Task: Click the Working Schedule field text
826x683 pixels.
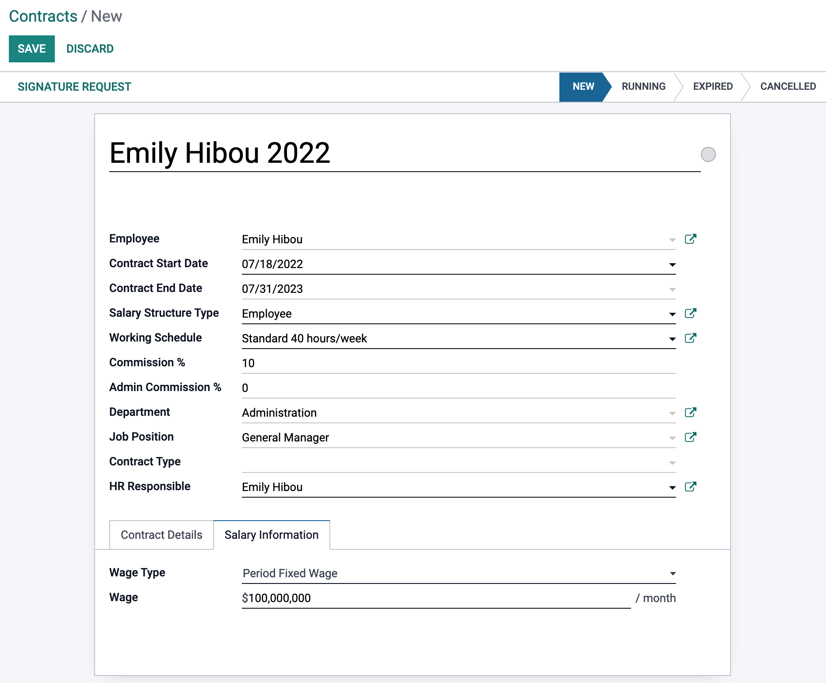Action: [304, 338]
